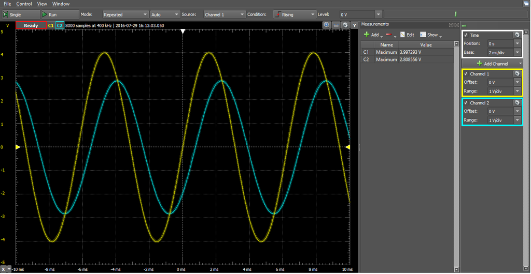
Task: Expand the Mode dropdown showing Repeated
Action: (x=125, y=15)
